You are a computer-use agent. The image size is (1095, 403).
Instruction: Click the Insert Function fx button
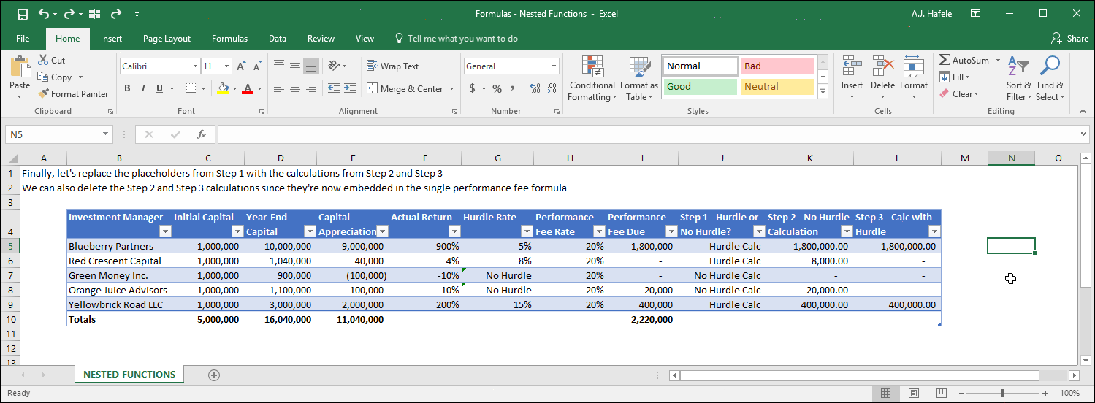pyautogui.click(x=202, y=134)
